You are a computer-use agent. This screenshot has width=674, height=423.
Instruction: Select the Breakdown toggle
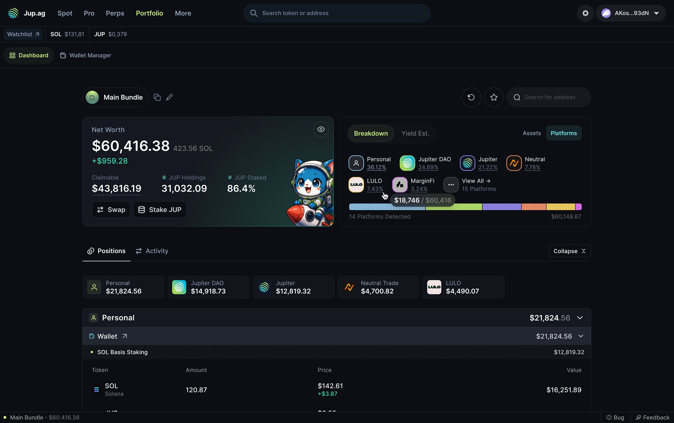(x=371, y=133)
